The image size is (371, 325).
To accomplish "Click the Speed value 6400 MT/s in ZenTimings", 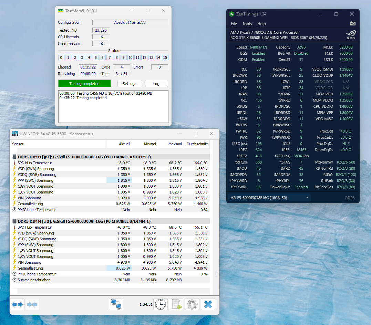I will coord(259,47).
